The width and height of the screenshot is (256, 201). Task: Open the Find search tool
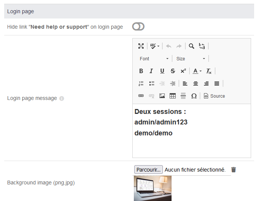(x=192, y=46)
